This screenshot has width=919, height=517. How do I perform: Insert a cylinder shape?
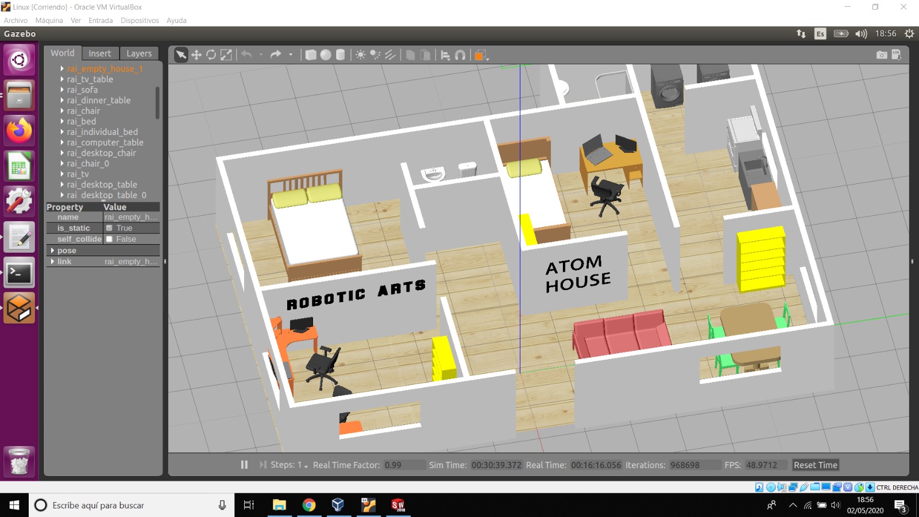(x=341, y=55)
